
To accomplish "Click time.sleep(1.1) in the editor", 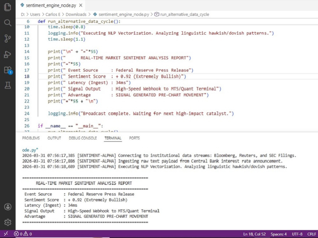I will 66,39.
